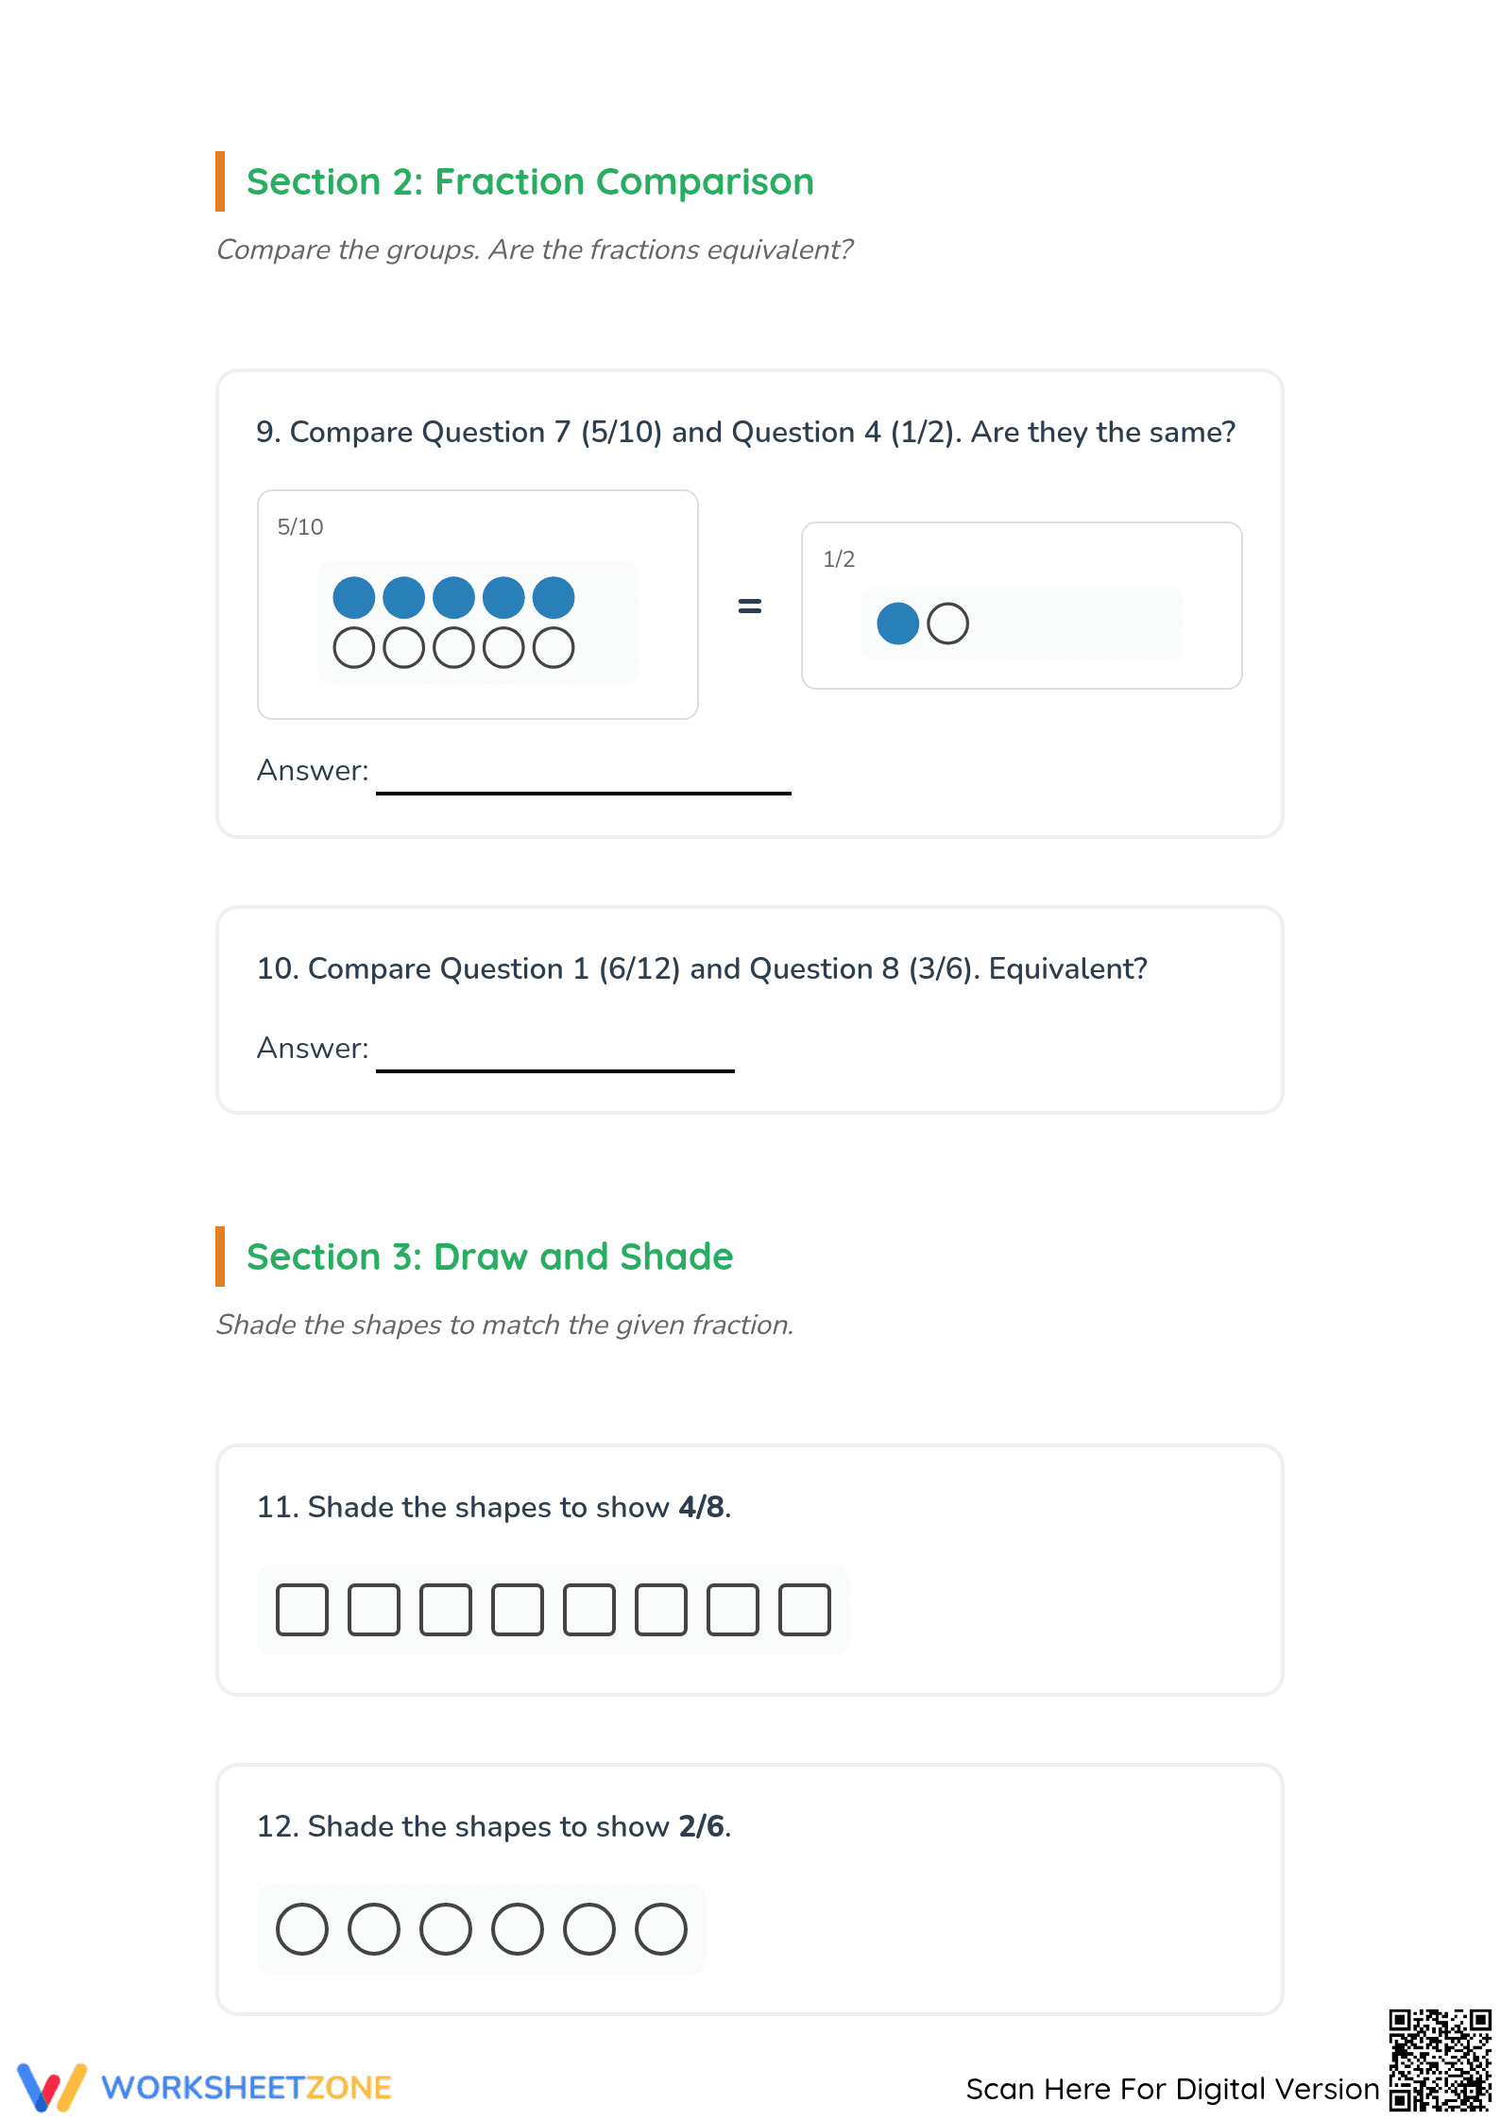This screenshot has width=1500, height=2120.
Task: Click the Scan Here For Digital Version text
Action: pyautogui.click(x=1172, y=2088)
